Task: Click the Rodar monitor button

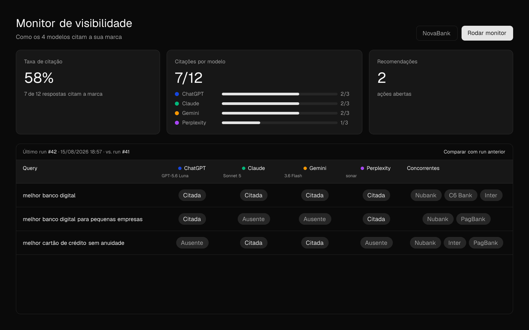Action: click(x=487, y=33)
